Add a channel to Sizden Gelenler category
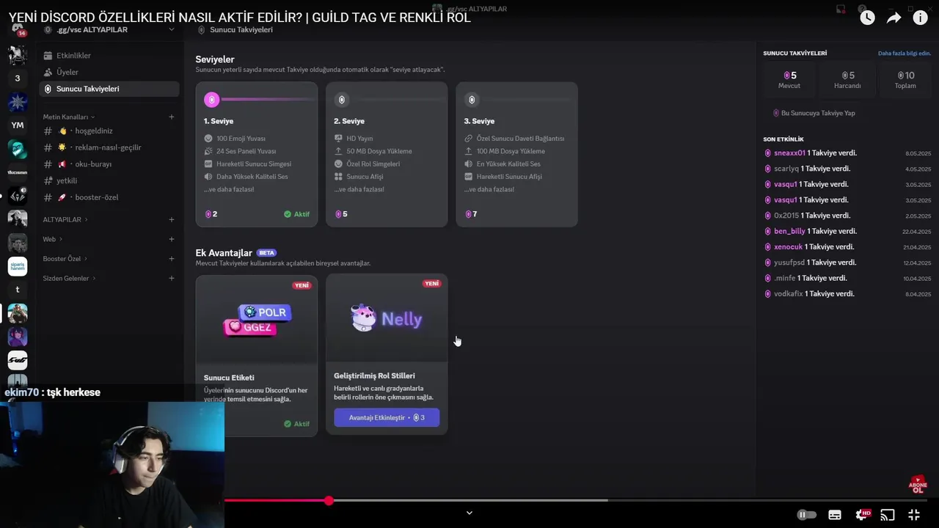This screenshot has height=528, width=939. coord(172,278)
